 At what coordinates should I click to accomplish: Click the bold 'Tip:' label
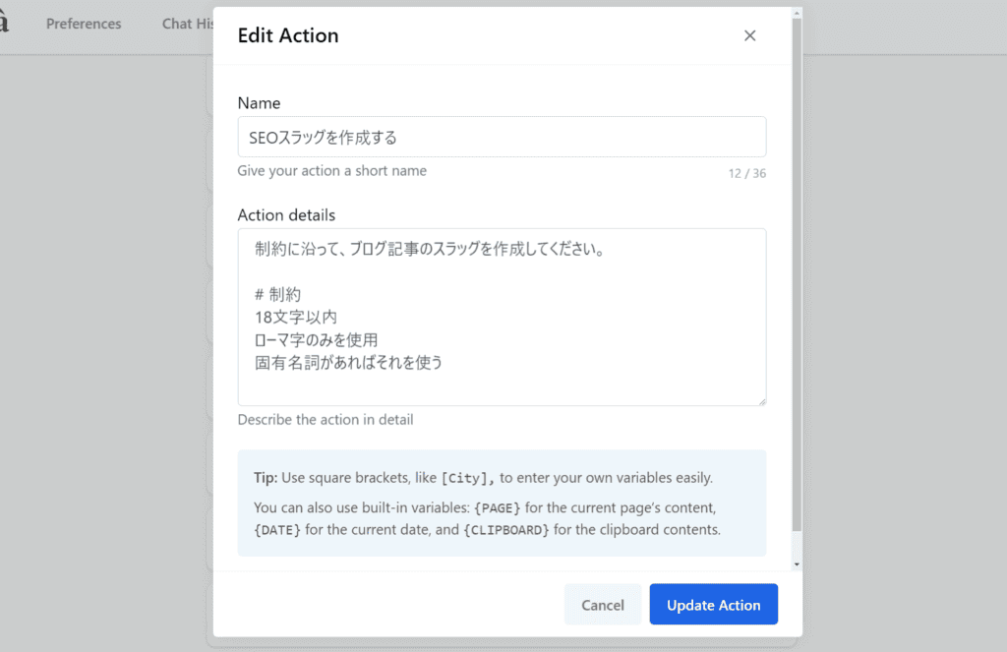pyautogui.click(x=266, y=478)
